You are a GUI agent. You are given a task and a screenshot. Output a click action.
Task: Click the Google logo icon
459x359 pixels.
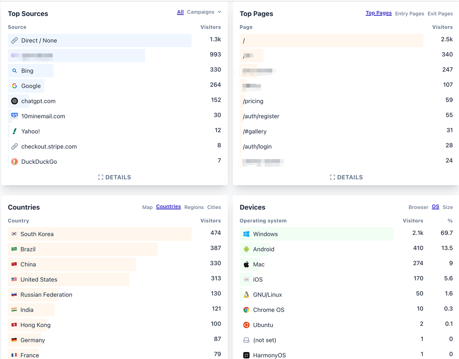pos(14,86)
